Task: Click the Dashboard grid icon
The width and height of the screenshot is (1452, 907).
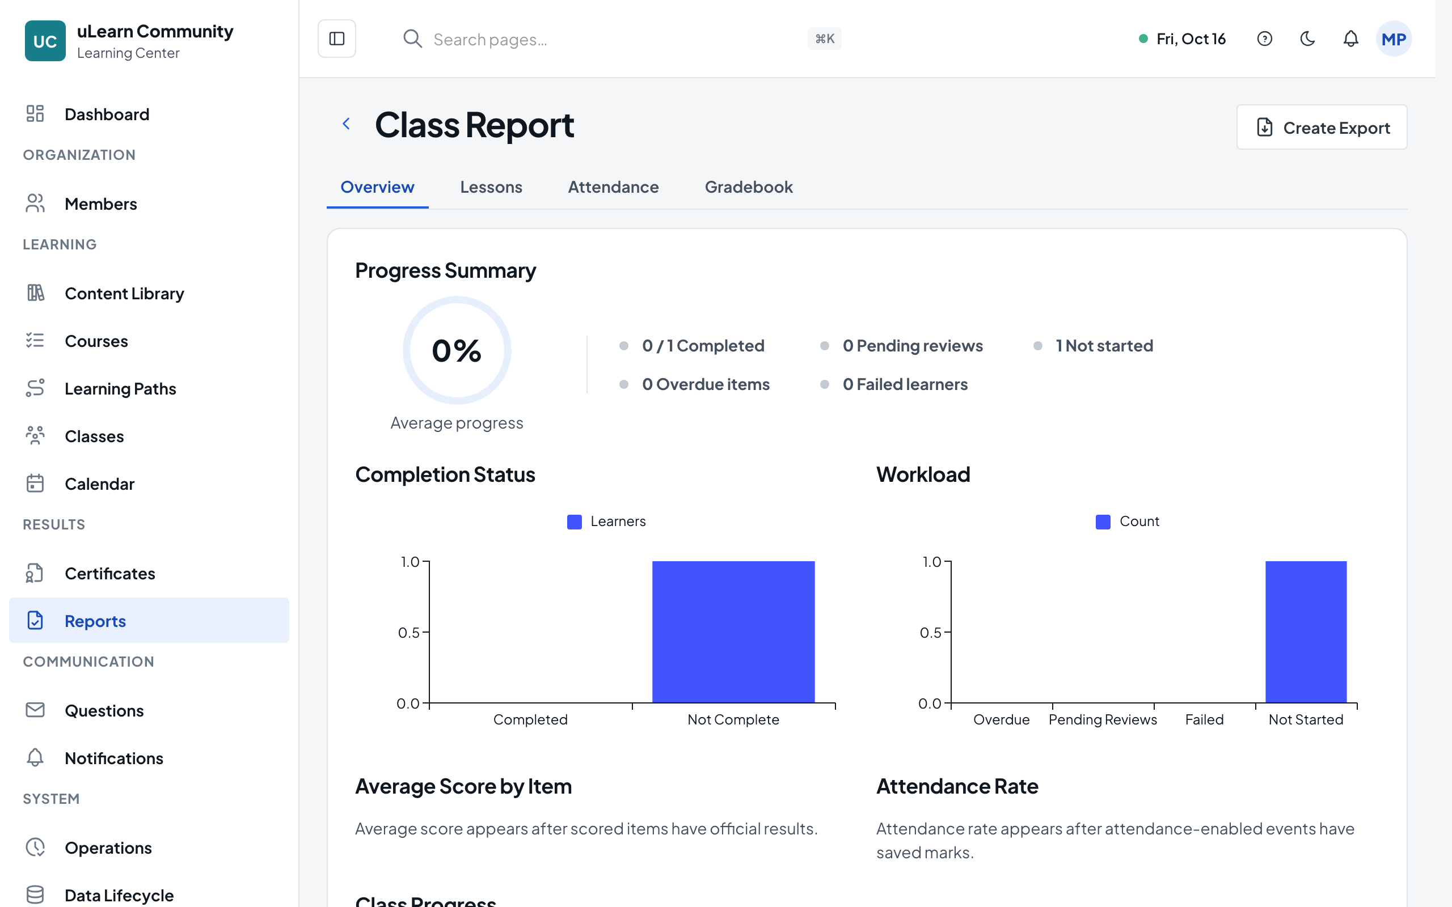Action: (x=35, y=113)
